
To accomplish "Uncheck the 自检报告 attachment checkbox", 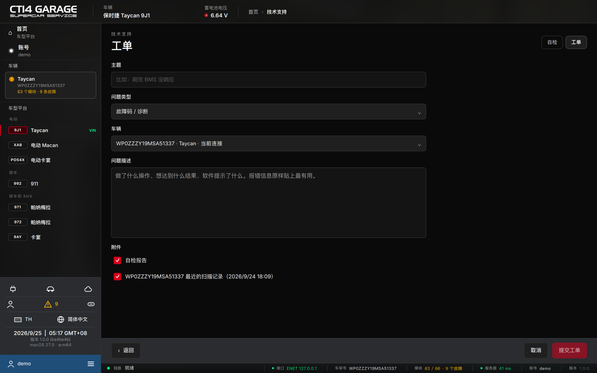I will pyautogui.click(x=117, y=260).
